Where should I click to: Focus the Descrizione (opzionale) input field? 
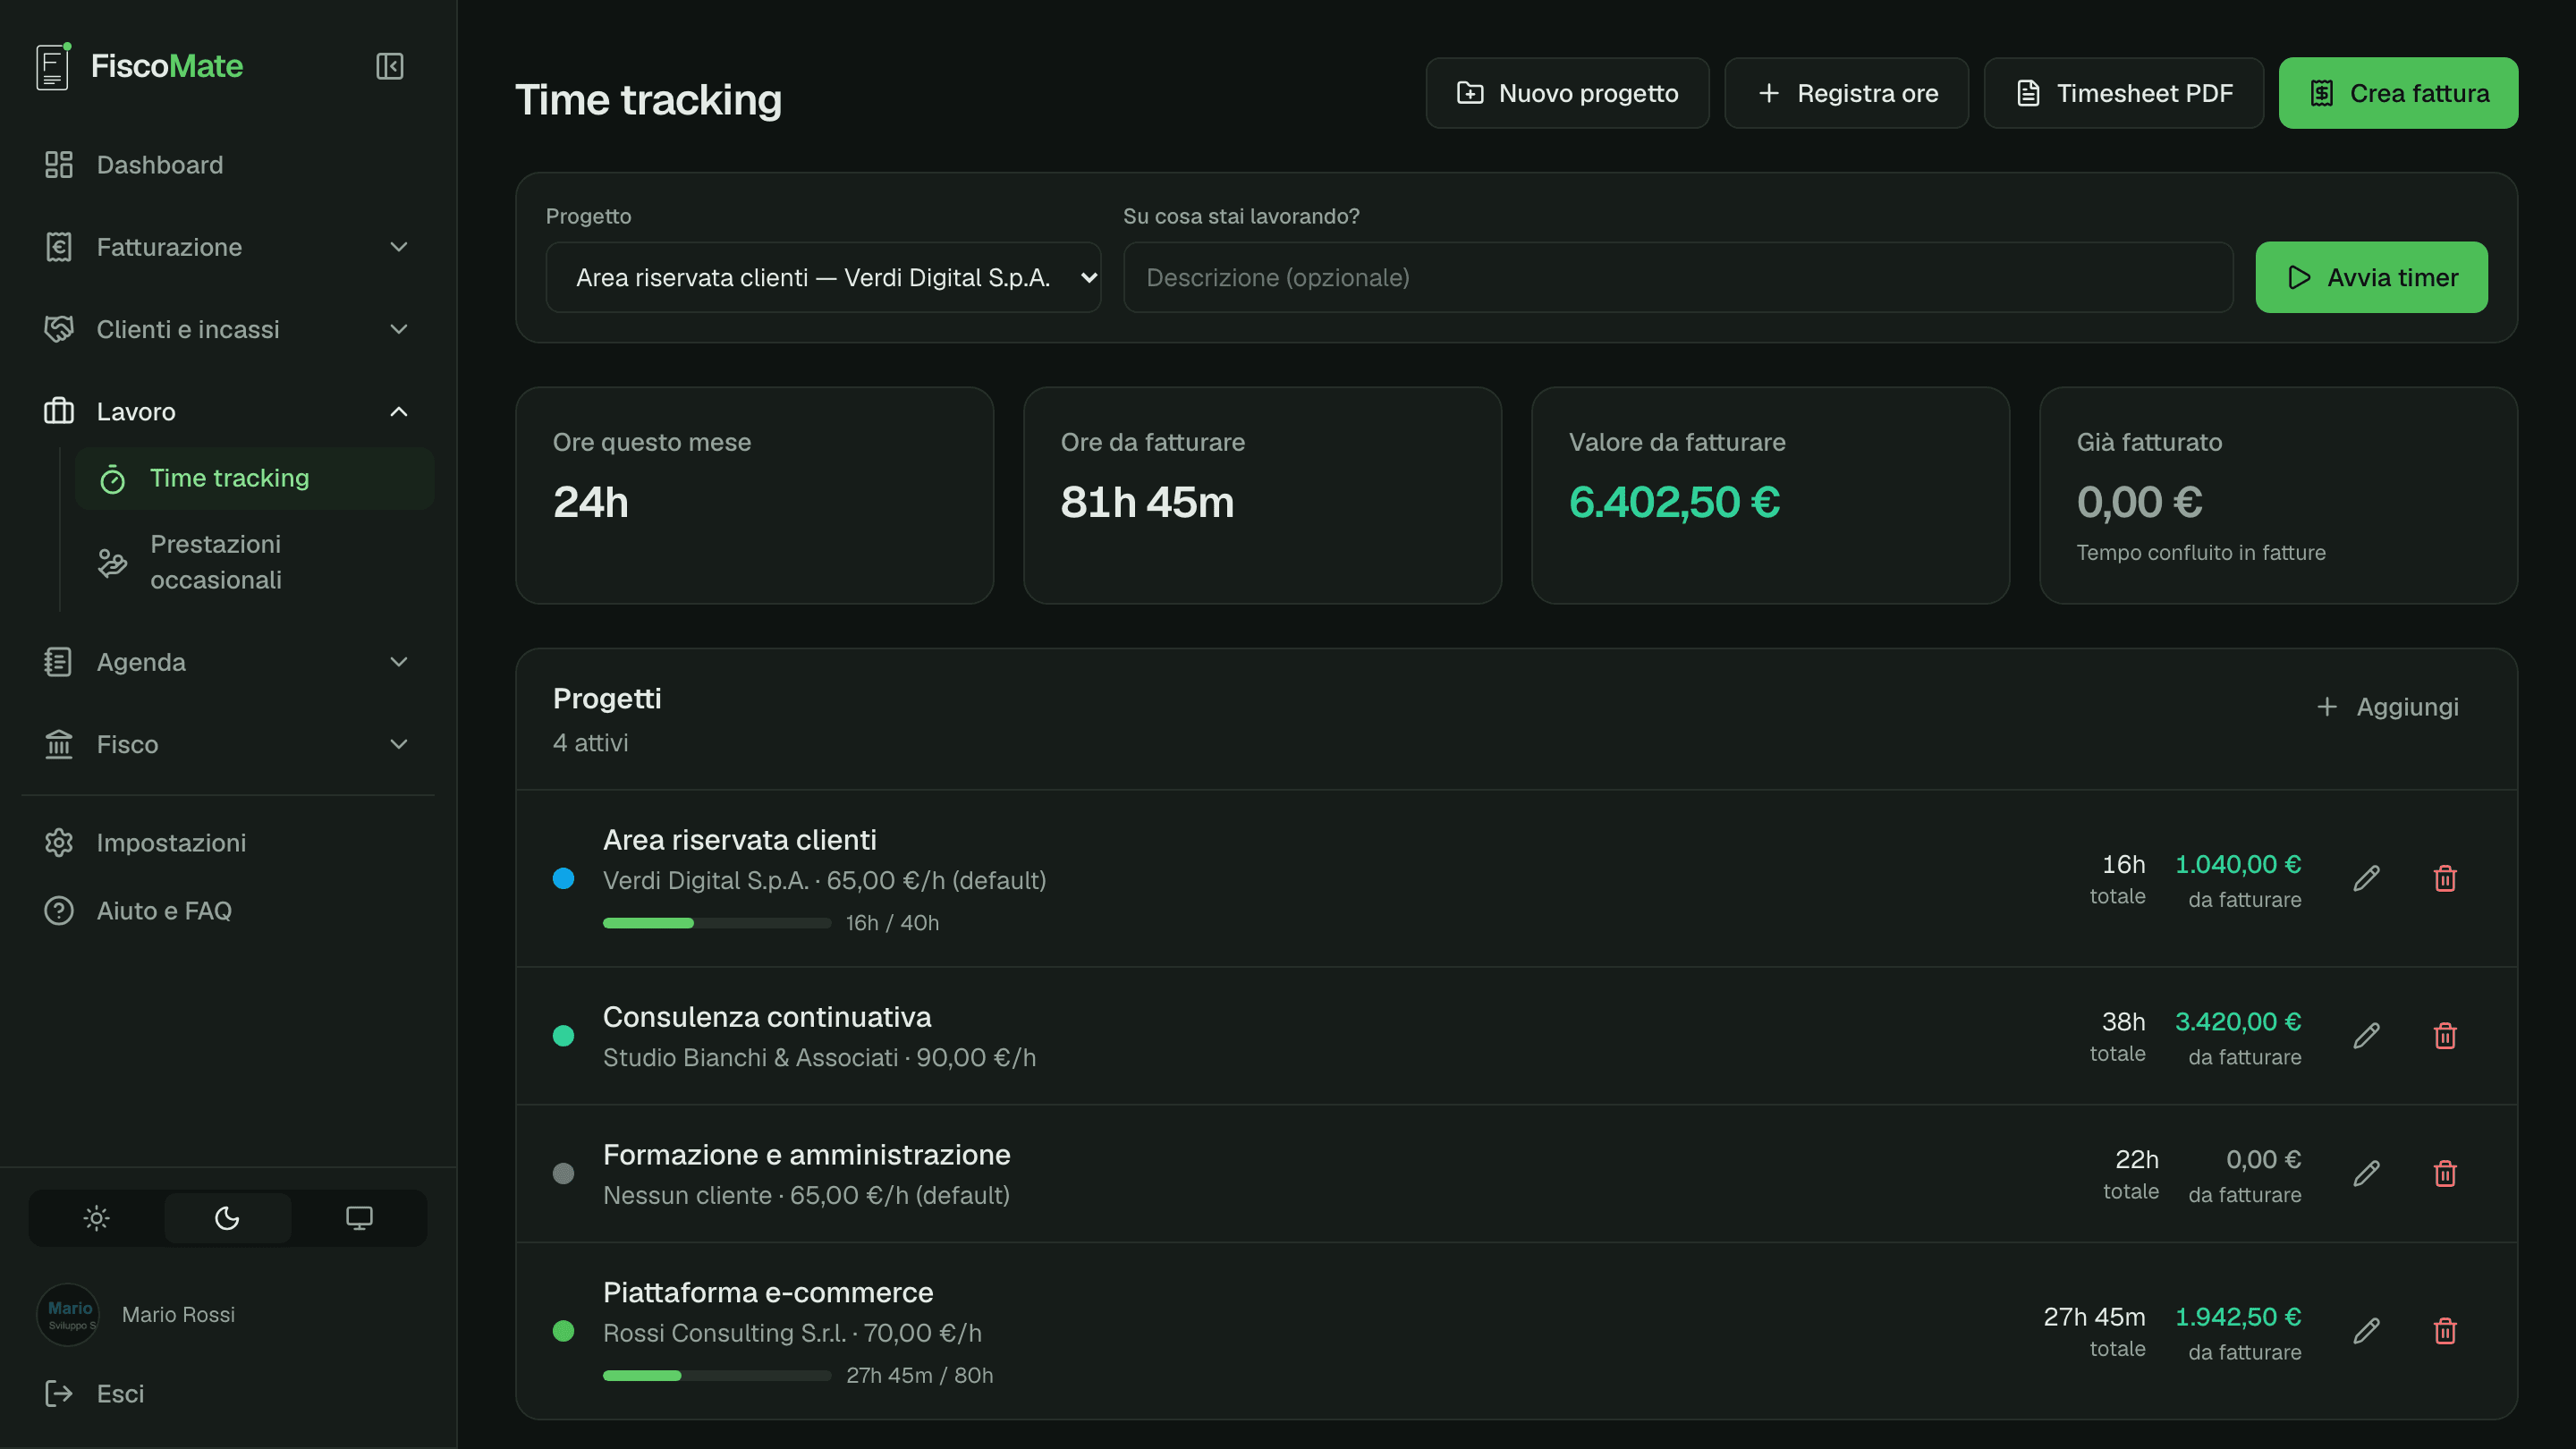[1677, 277]
